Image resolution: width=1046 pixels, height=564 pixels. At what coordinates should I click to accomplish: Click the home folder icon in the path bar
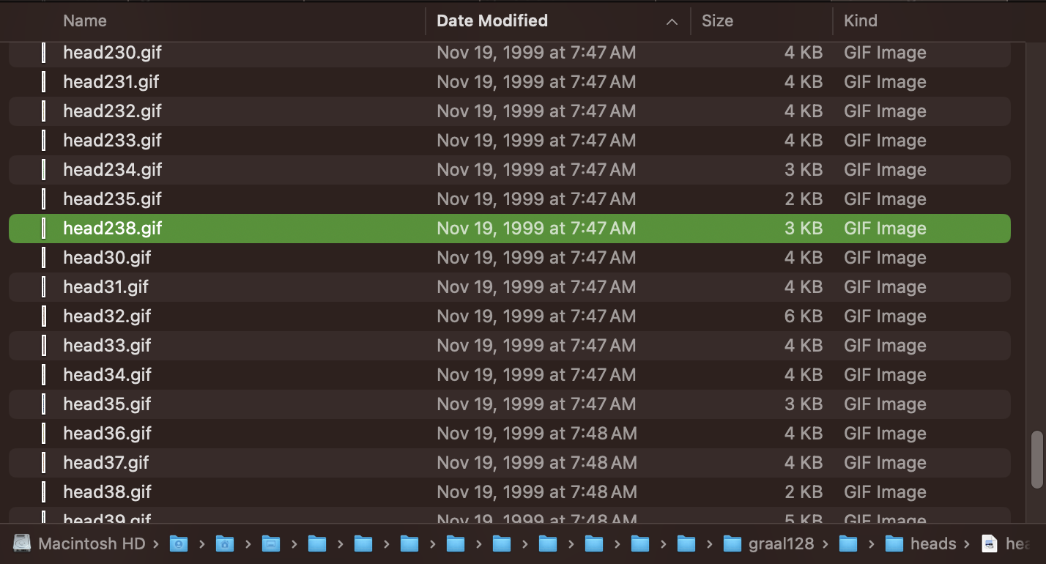225,543
